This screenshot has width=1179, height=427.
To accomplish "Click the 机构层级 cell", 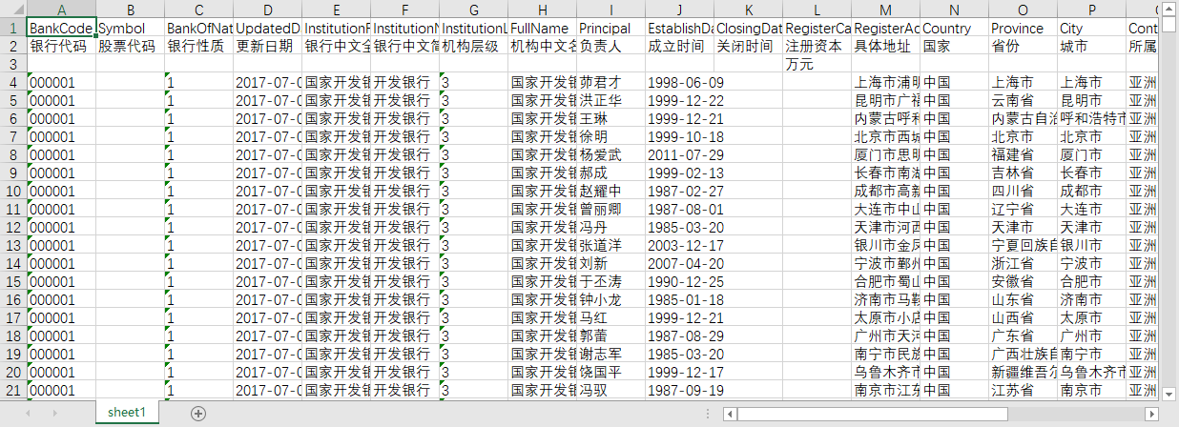I will click(x=474, y=46).
